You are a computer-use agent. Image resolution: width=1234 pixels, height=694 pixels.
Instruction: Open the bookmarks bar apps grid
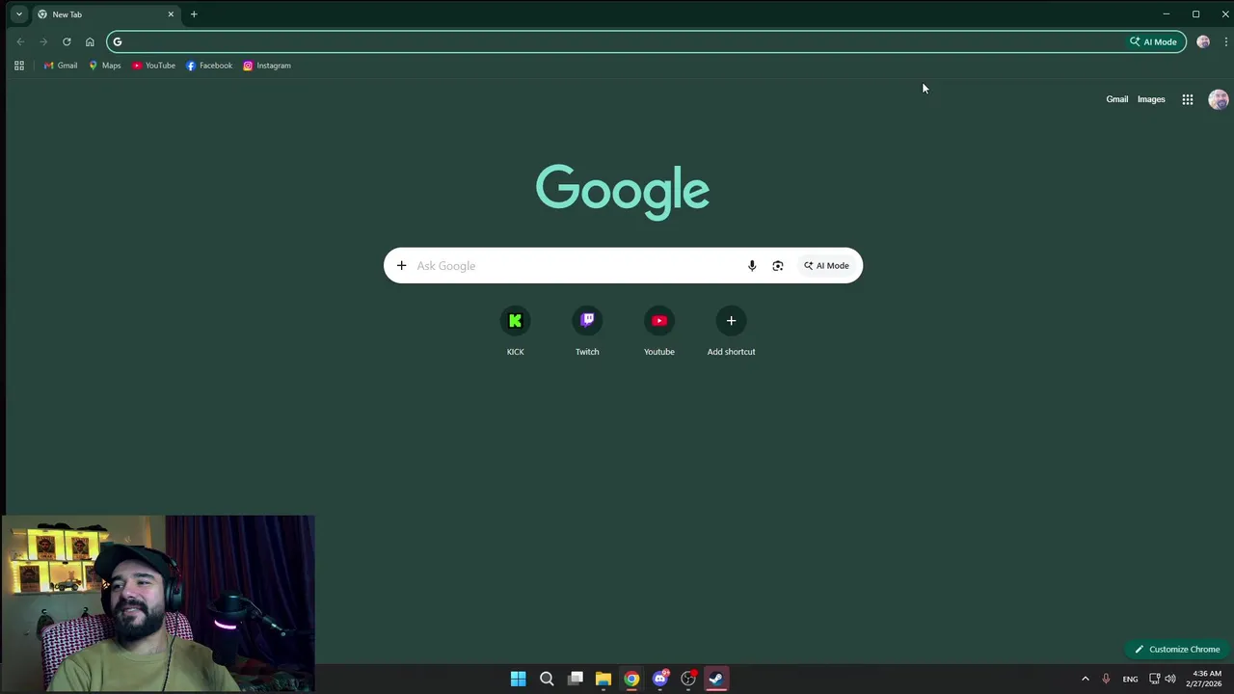(x=18, y=66)
